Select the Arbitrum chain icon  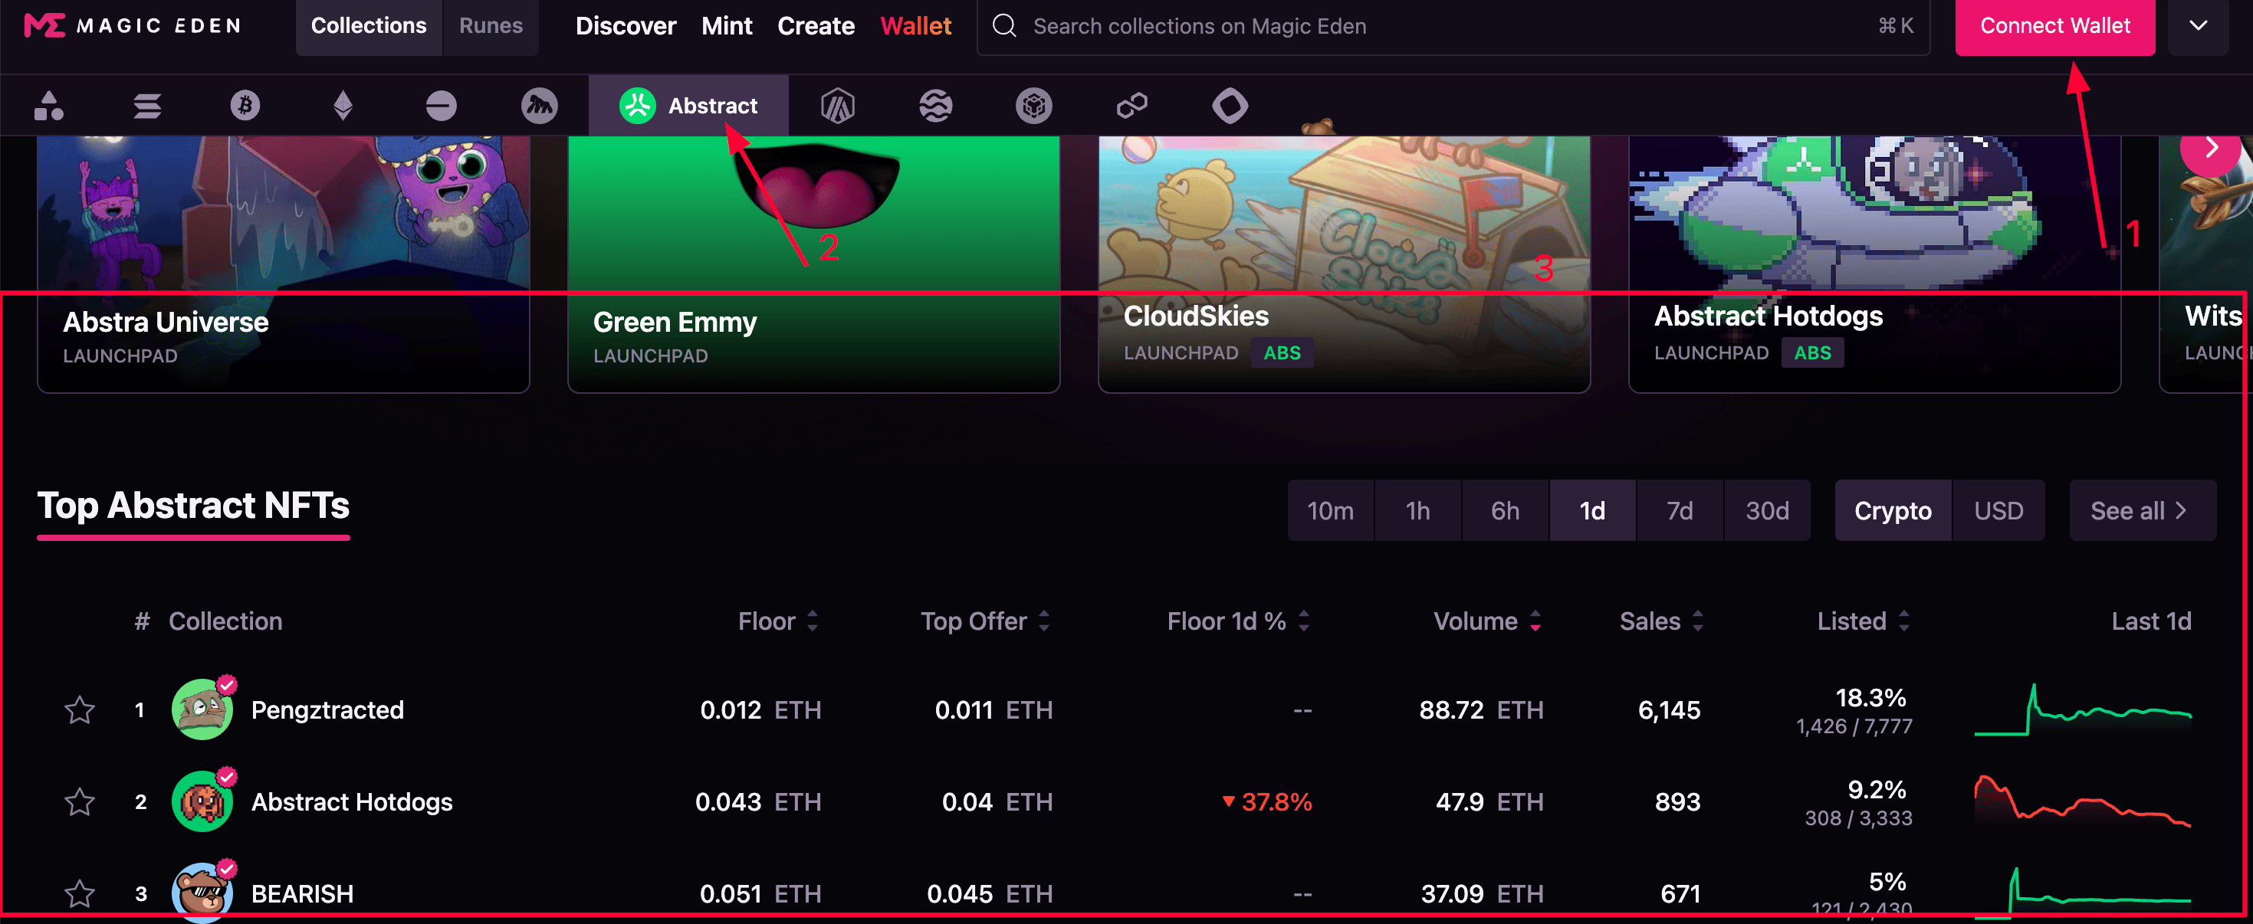click(x=837, y=106)
